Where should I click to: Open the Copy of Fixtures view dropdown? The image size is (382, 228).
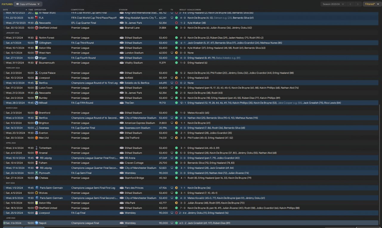coord(28,4)
